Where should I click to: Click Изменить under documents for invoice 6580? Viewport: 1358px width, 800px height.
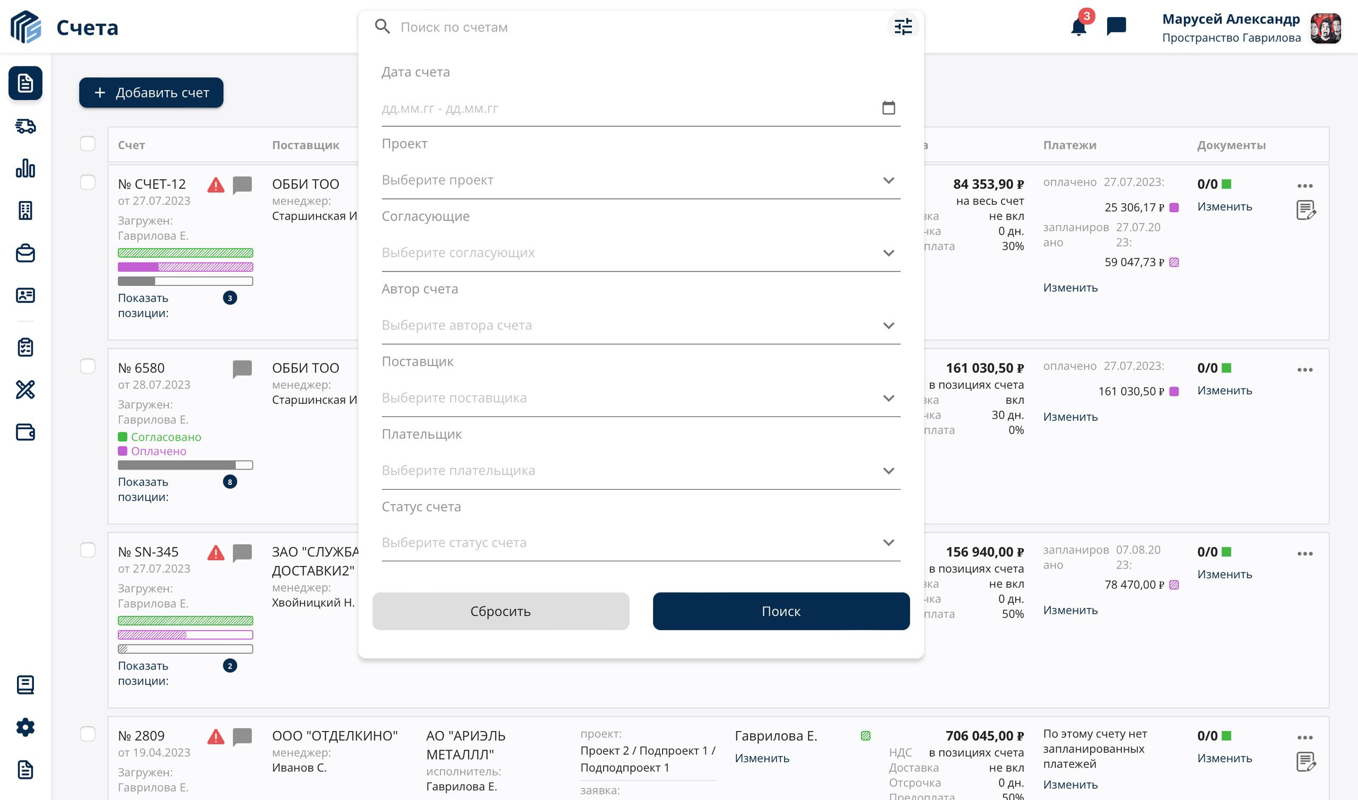coord(1225,391)
